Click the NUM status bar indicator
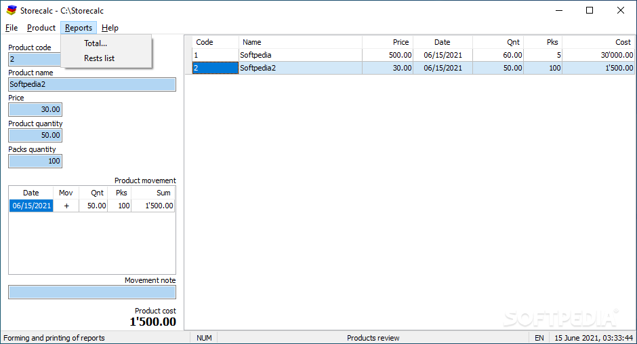Image resolution: width=637 pixels, height=344 pixels. pyautogui.click(x=204, y=338)
